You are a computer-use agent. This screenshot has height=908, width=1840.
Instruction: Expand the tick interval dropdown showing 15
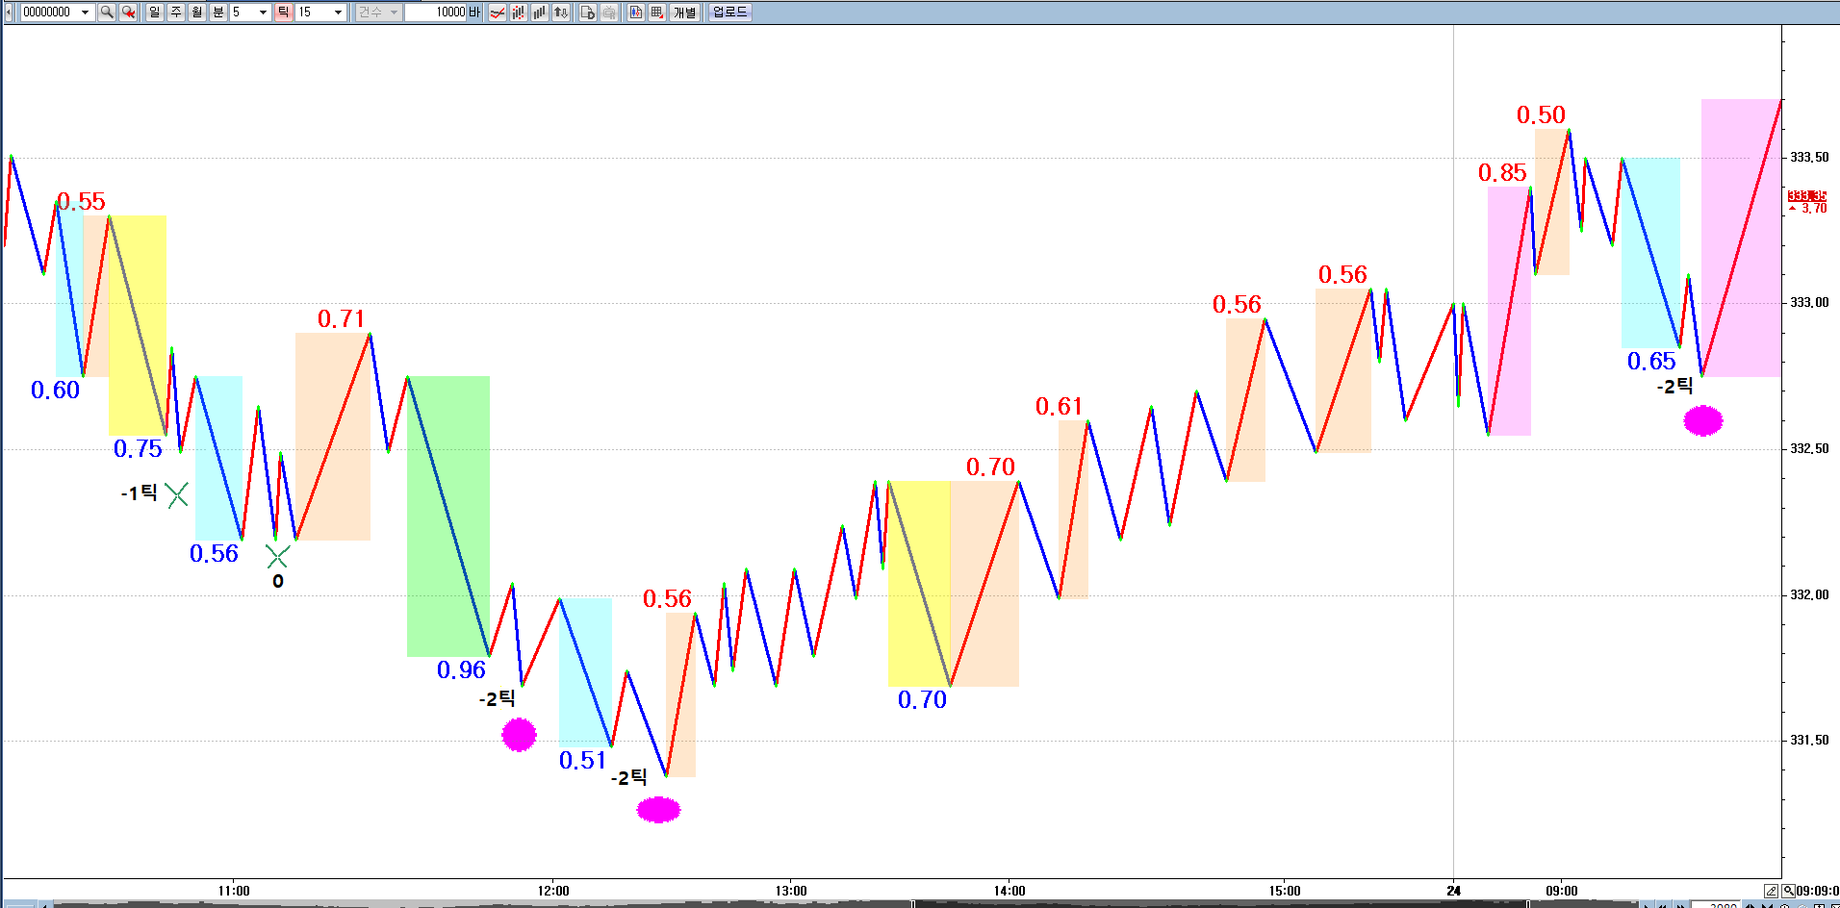pyautogui.click(x=338, y=13)
